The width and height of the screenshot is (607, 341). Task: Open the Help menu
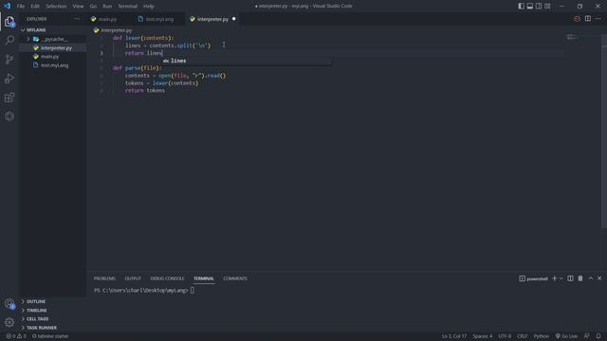[x=149, y=7]
